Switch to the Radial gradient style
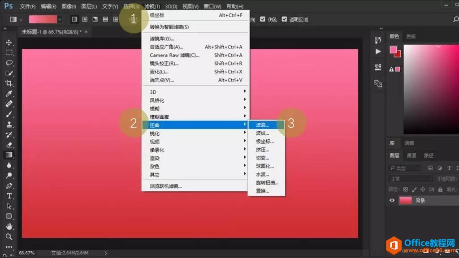Viewport: 459px width, 258px height. (85, 19)
